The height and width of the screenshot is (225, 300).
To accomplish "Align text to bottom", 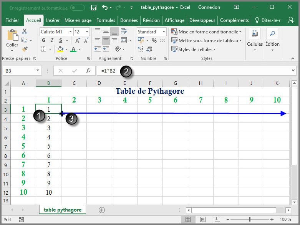I will [x=114, y=32].
